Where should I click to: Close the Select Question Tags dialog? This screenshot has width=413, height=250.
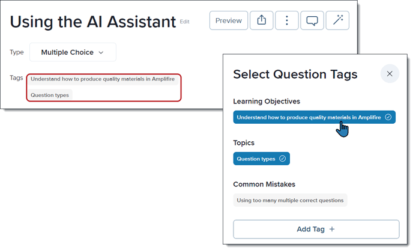pos(390,73)
